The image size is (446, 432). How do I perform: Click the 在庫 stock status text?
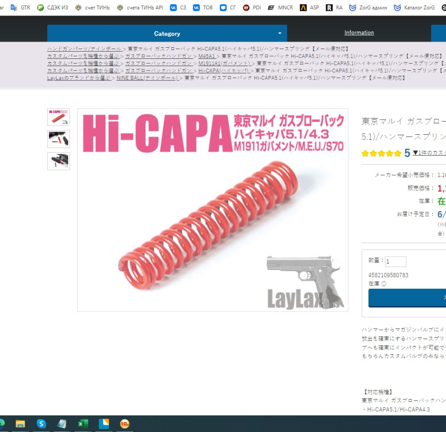(377, 284)
